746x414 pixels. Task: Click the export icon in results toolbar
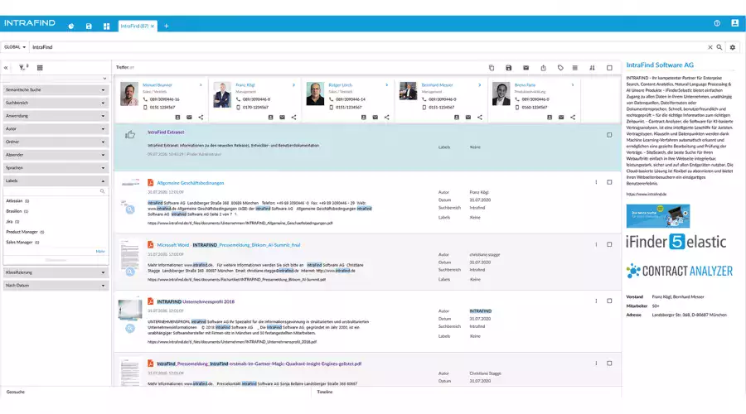(x=543, y=68)
